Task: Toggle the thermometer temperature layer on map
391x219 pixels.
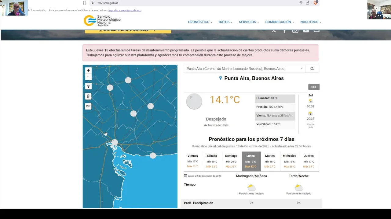Action: (88, 96)
